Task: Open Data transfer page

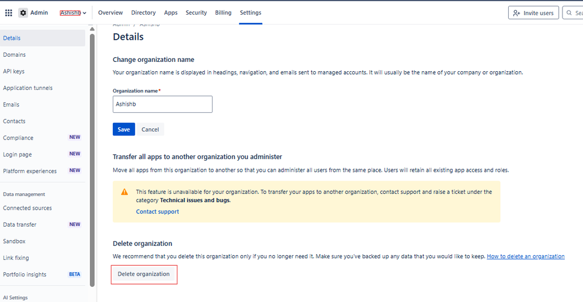Action: (x=43, y=225)
